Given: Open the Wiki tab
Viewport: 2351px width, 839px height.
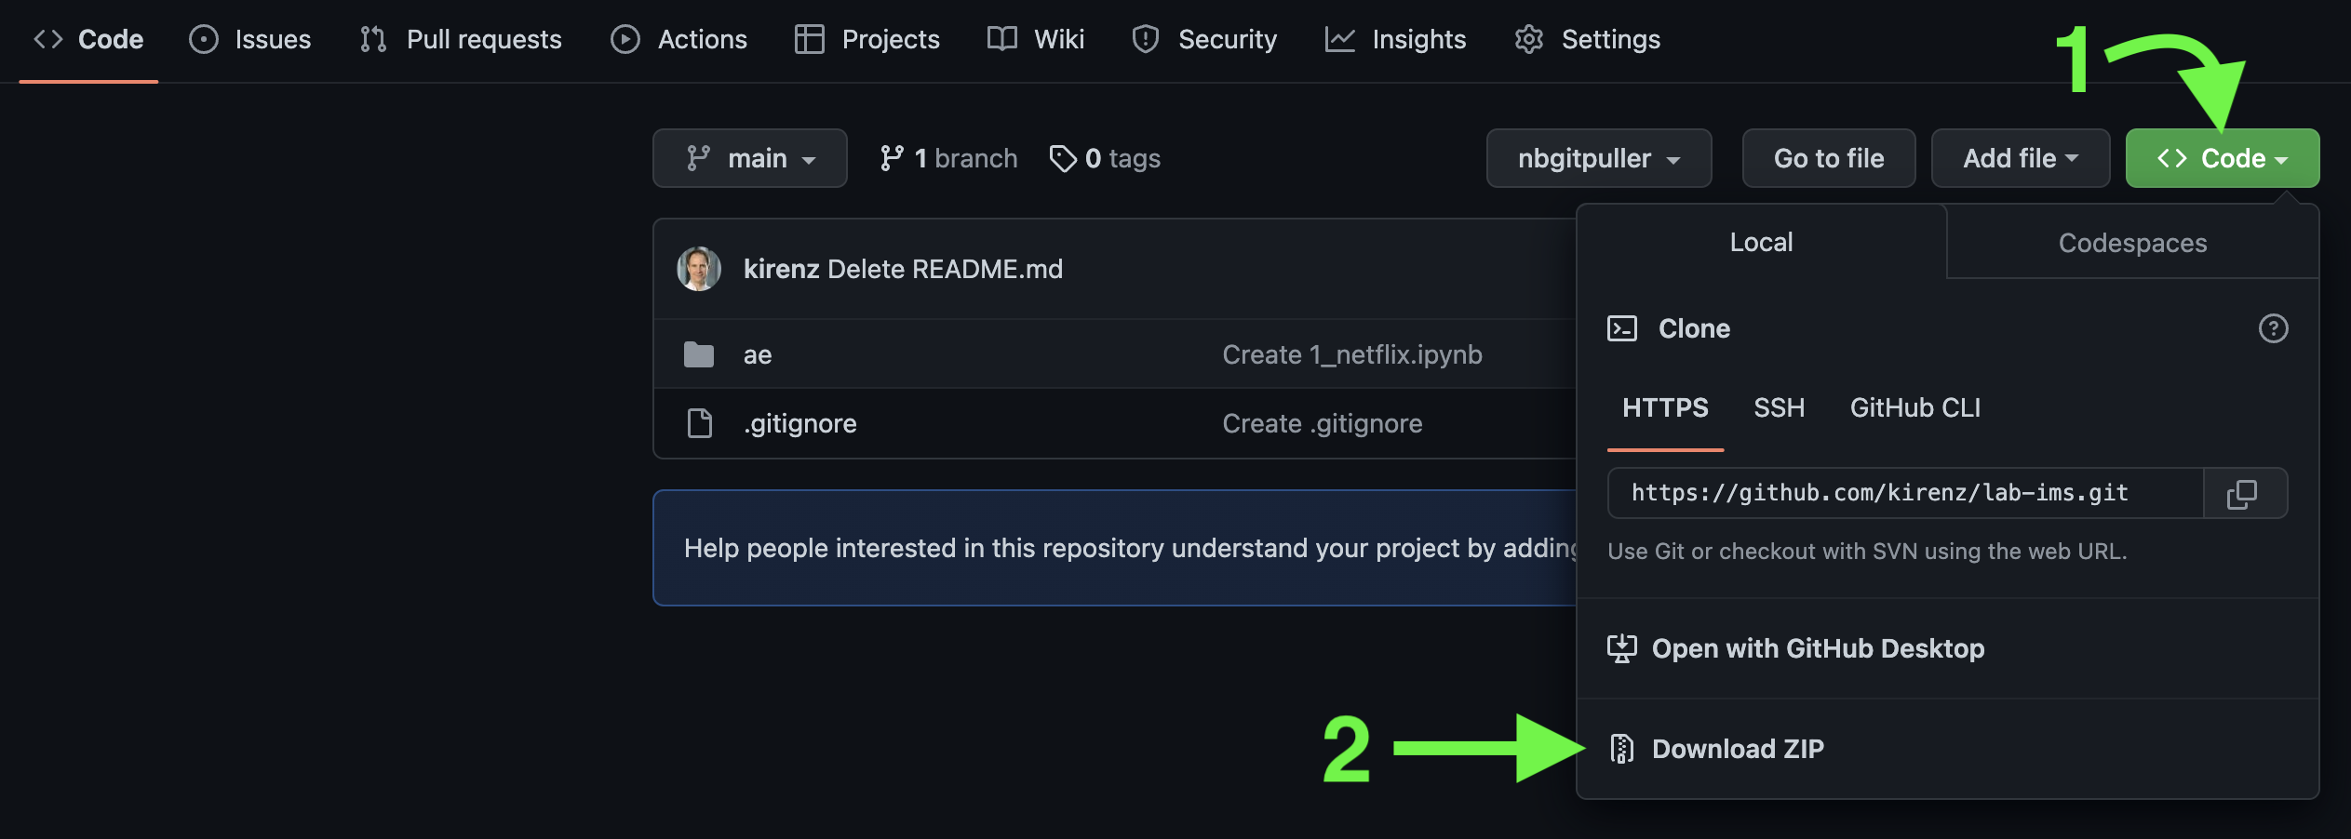Looking at the screenshot, I should tap(1036, 39).
